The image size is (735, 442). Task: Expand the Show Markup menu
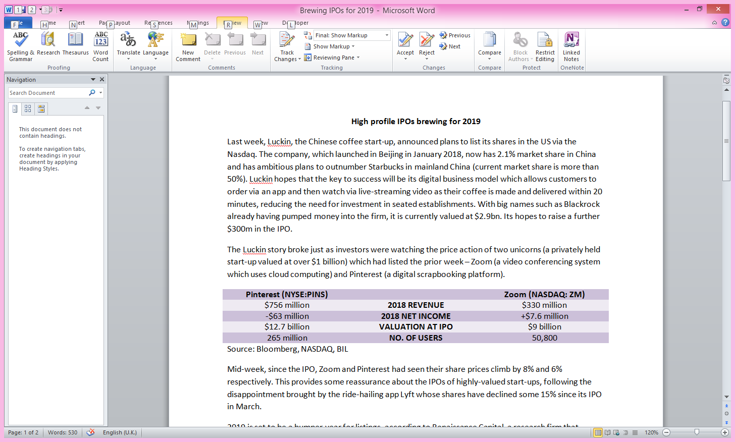pyautogui.click(x=330, y=46)
